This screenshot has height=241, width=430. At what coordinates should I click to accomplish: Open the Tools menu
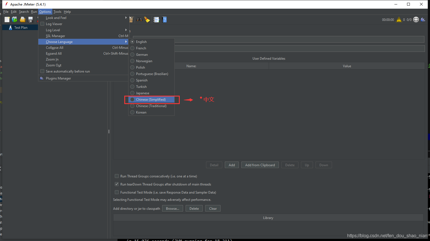(57, 12)
